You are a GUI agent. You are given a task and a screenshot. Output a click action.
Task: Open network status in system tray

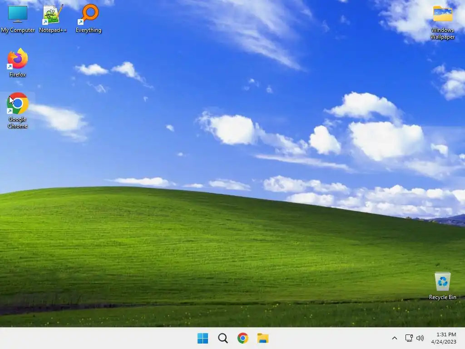pos(409,338)
